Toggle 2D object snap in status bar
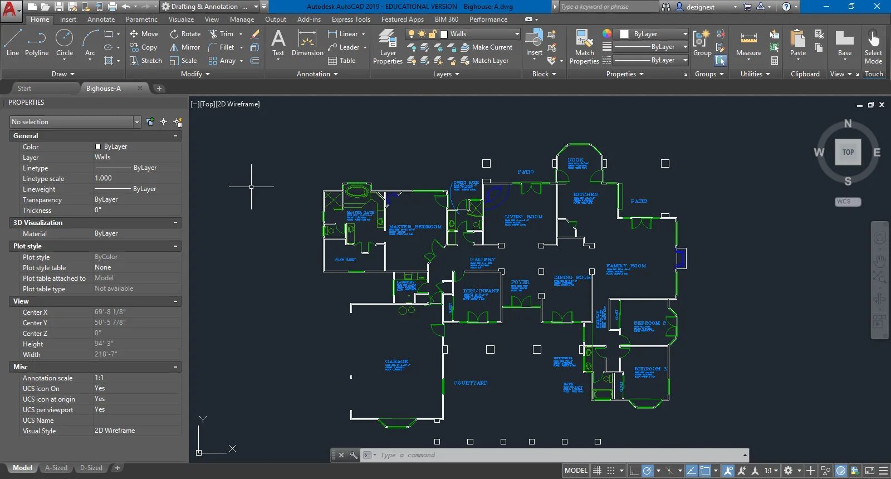The height and width of the screenshot is (479, 891). 705,471
